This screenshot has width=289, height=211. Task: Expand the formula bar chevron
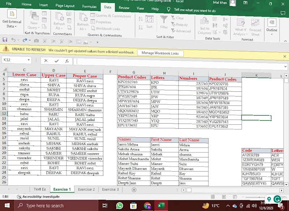coord(285,66)
